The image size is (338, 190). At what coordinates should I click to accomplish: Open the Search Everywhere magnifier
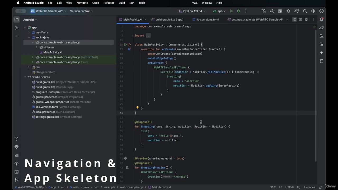click(305, 11)
